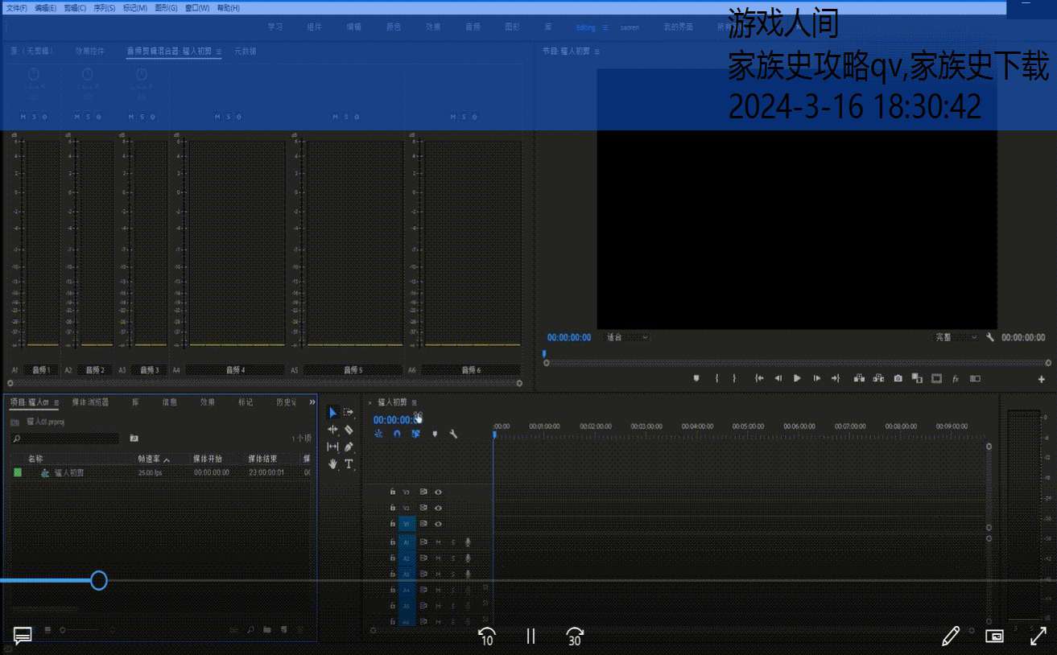Viewport: 1057px width, 655px height.
Task: Skip back 10 seconds in video player
Action: click(487, 636)
